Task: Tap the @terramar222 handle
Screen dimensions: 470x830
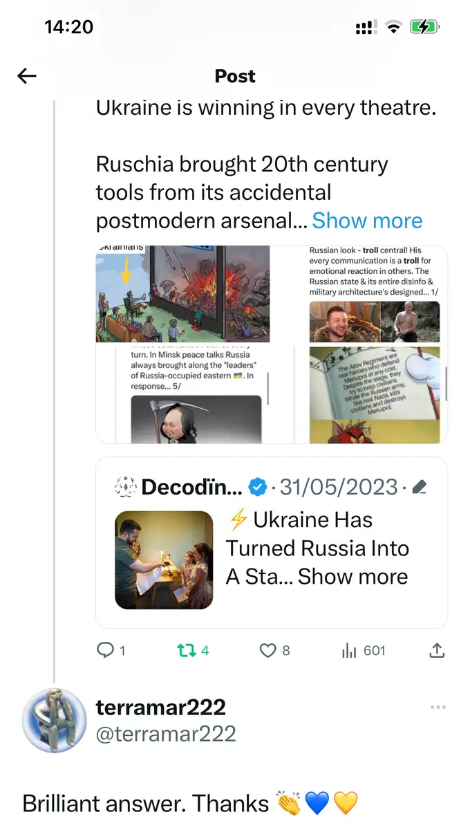Action: click(x=165, y=734)
